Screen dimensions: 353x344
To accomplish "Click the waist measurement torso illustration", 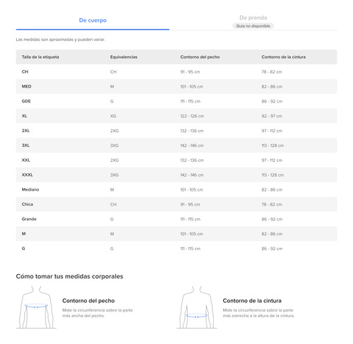I will [197, 307].
